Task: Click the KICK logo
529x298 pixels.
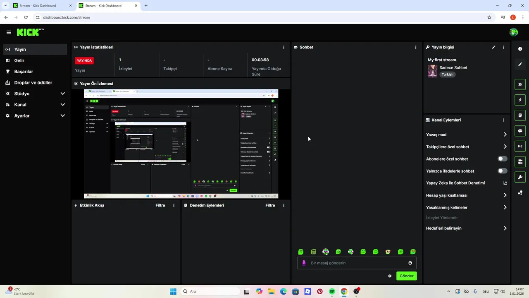Action: pos(30,32)
